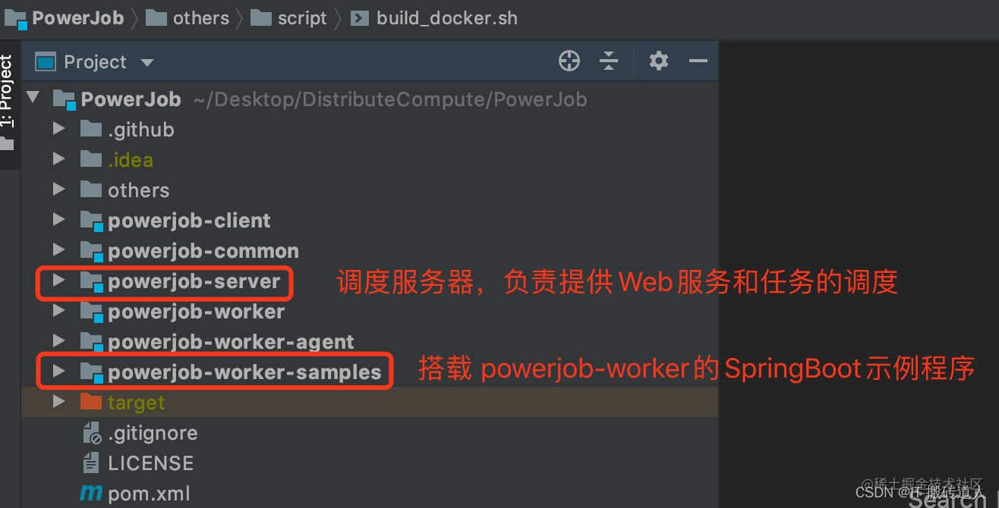The width and height of the screenshot is (999, 508).
Task: Expand the target folder arrow
Action: 58,403
